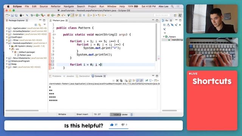Image resolution: width=242 pixels, height=136 pixels.
Task: Collapse the NestedLoopsPattern project
Action: tap(7, 43)
